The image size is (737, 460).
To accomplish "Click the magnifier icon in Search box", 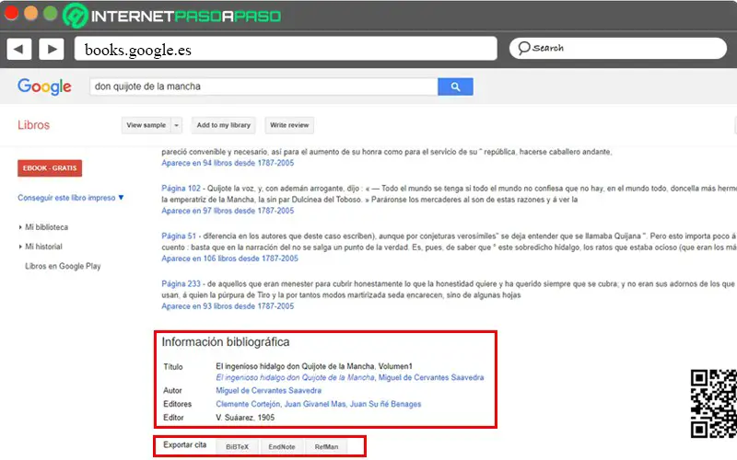I will pyautogui.click(x=523, y=48).
